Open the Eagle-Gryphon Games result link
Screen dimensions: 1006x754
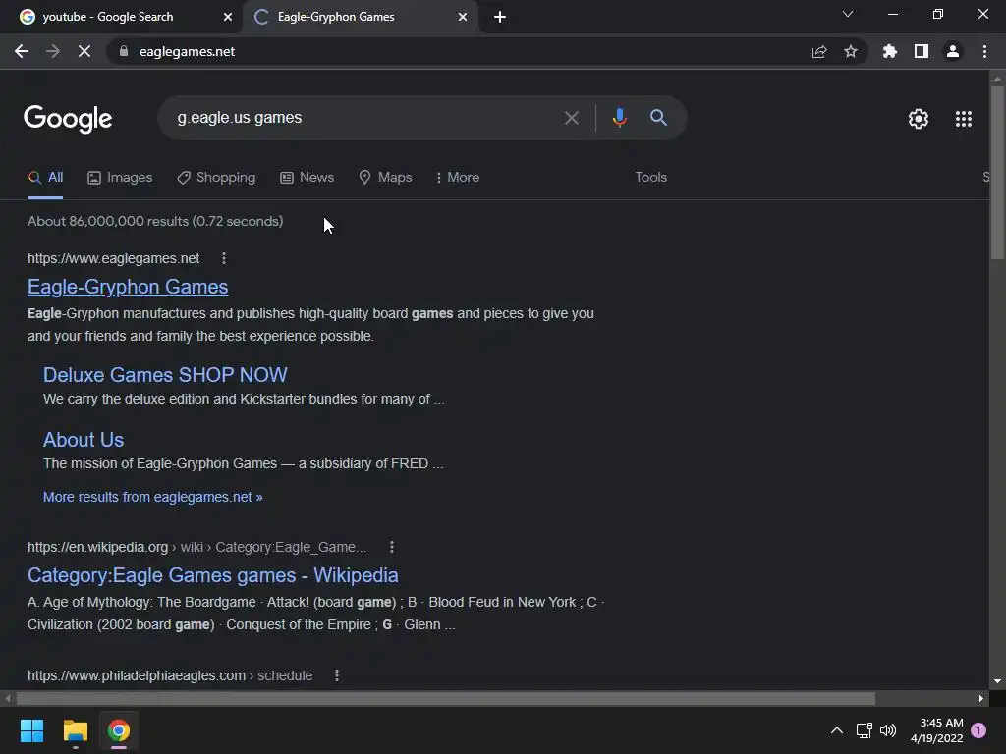coord(128,287)
